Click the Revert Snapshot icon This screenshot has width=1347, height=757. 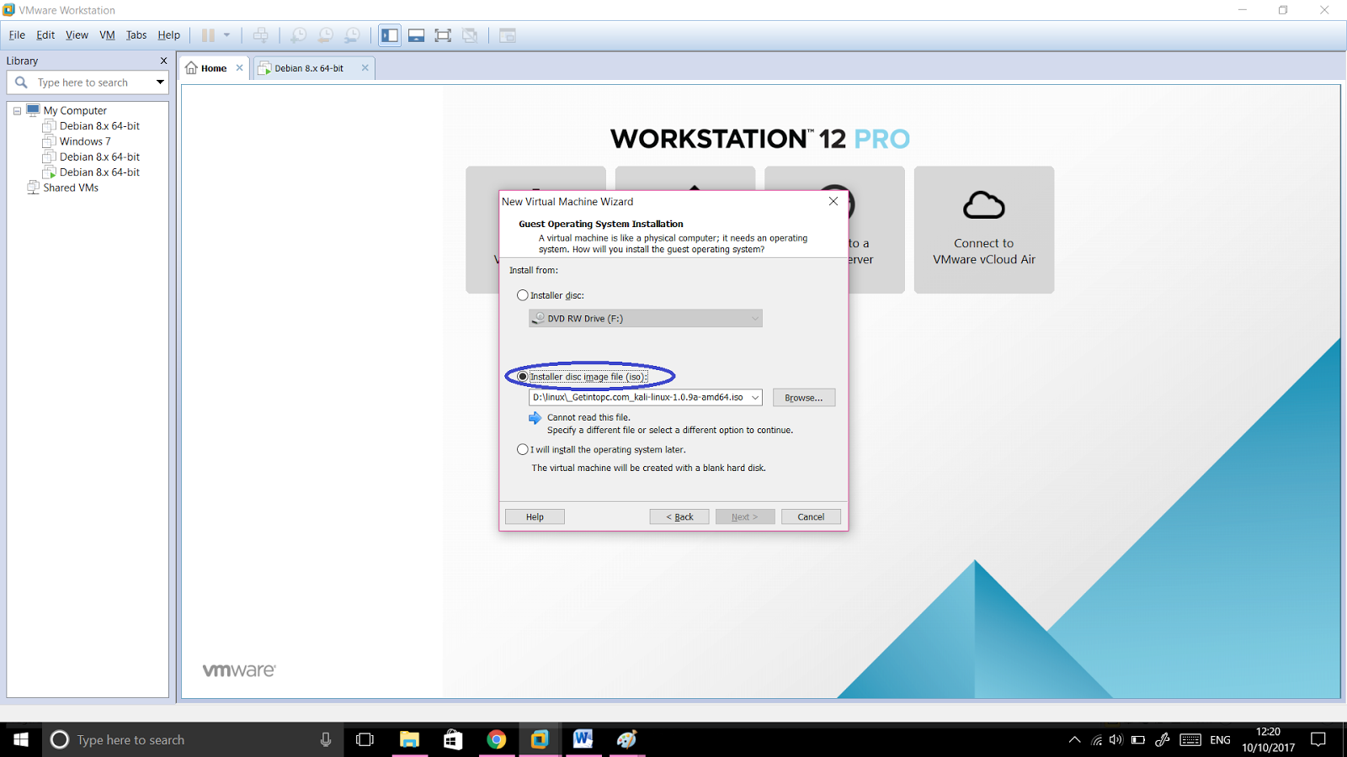coord(326,35)
